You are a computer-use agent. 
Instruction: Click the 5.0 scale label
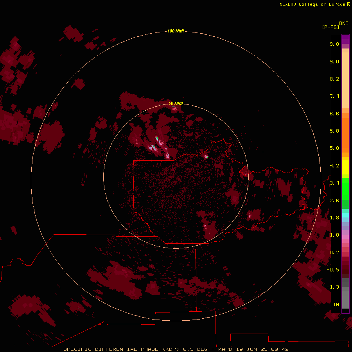coord(334,148)
